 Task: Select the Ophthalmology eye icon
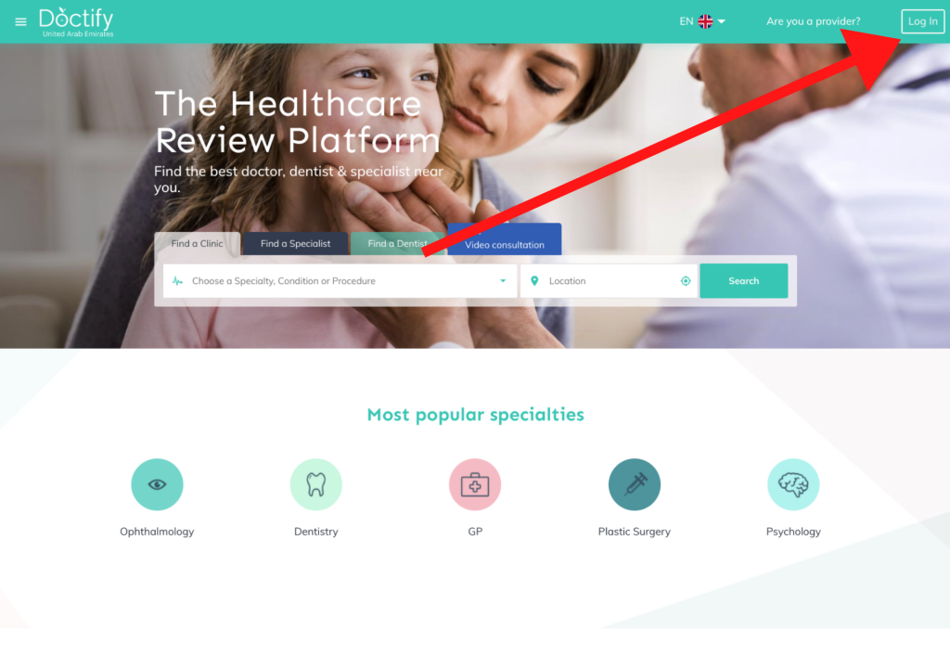point(157,484)
